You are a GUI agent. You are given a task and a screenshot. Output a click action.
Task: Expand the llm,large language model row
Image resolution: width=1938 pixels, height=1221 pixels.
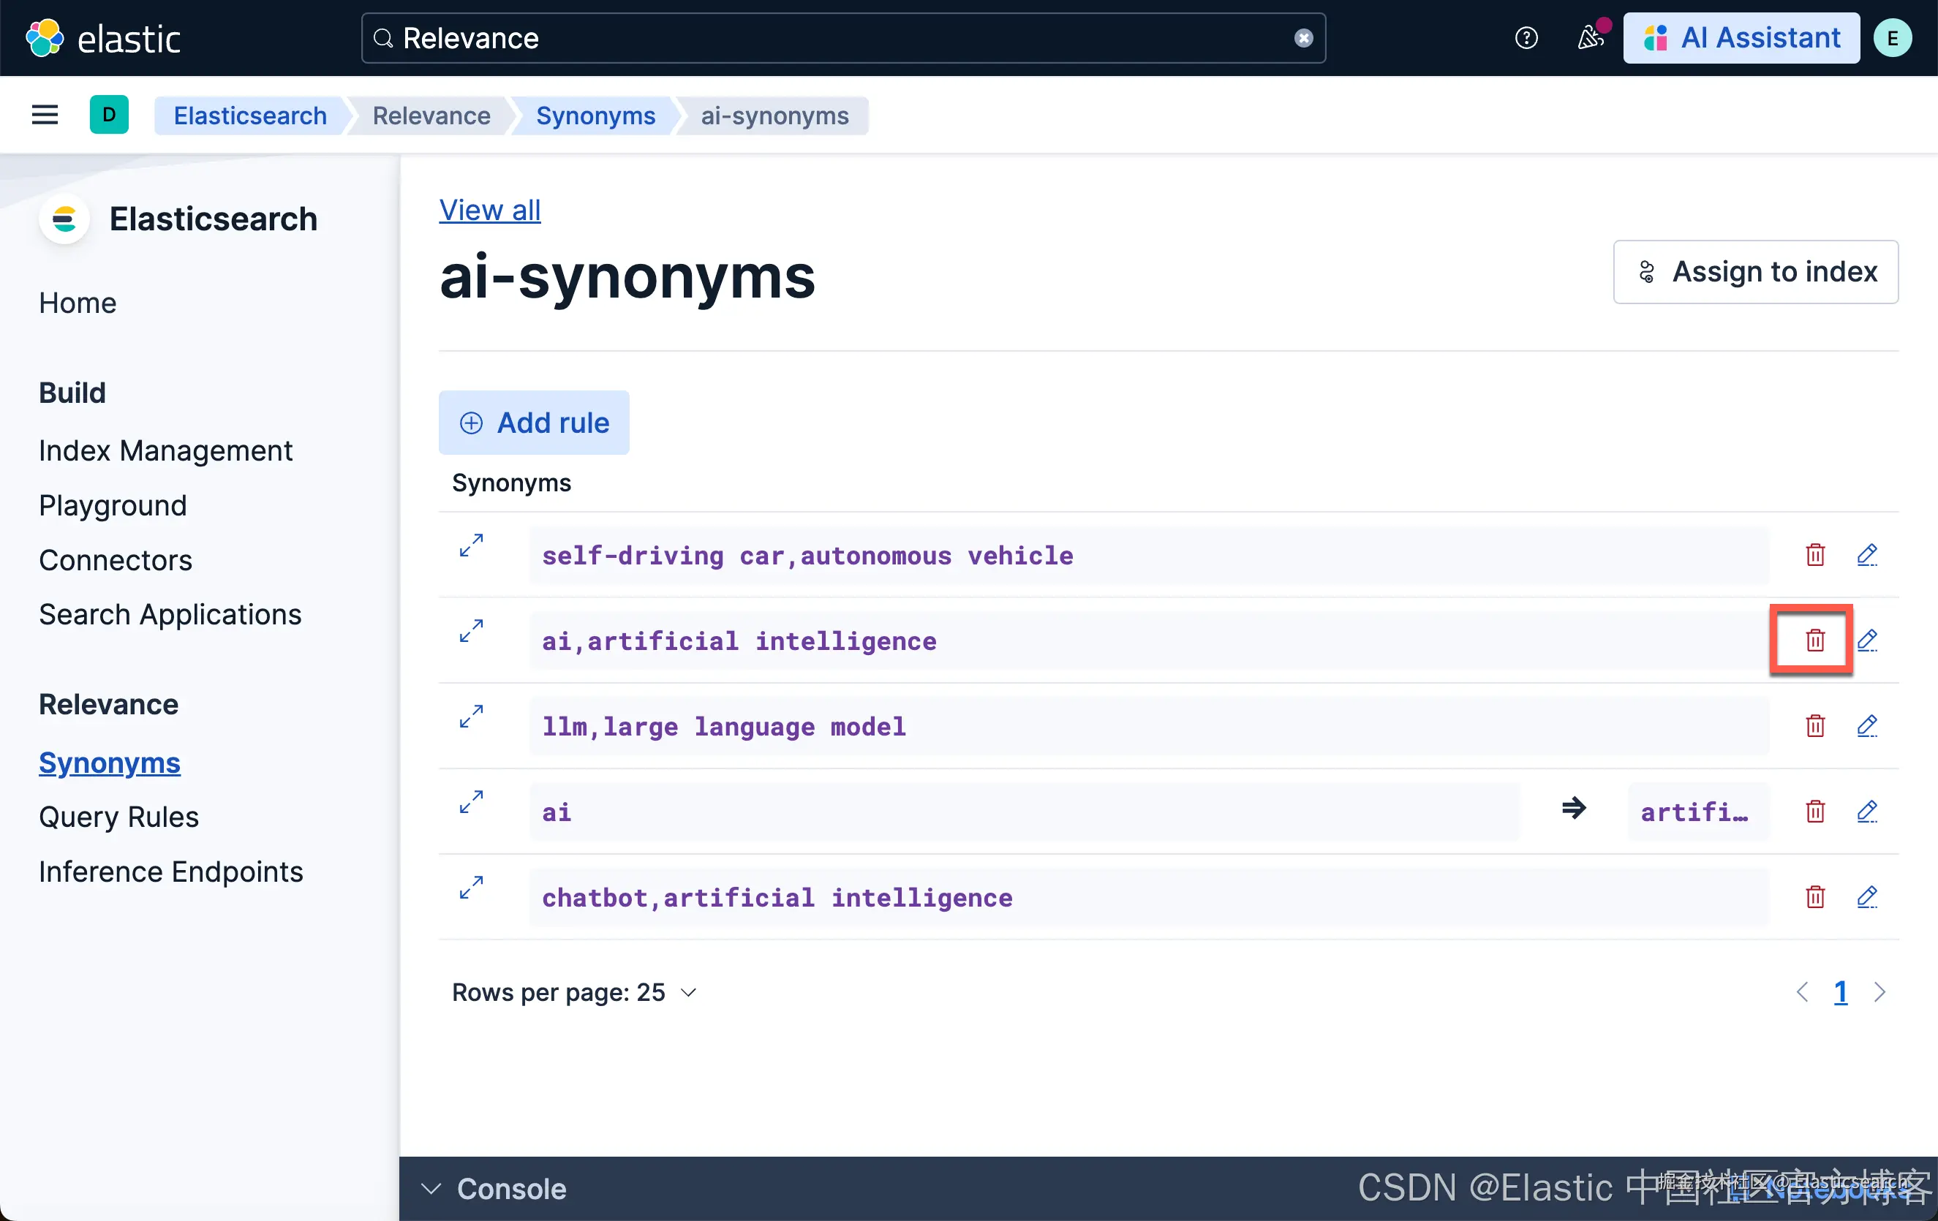[471, 717]
